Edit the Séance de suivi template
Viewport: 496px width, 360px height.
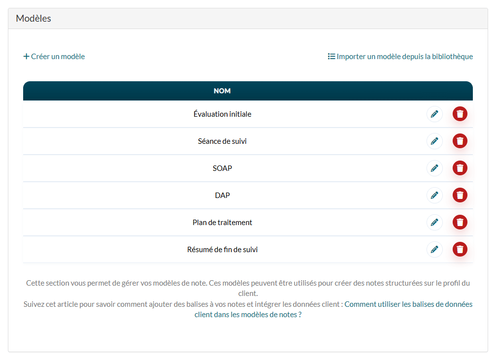pyautogui.click(x=434, y=141)
